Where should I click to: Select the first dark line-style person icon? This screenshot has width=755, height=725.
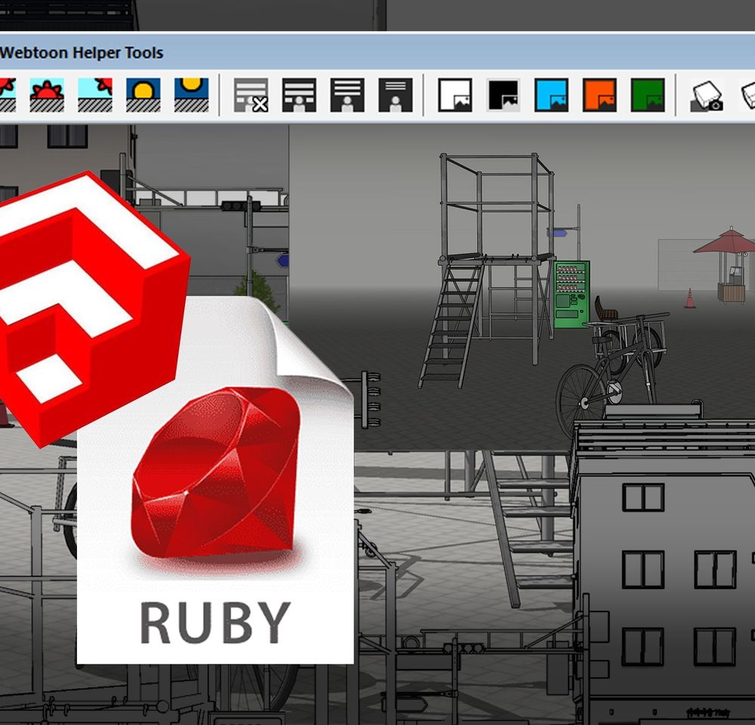[299, 95]
